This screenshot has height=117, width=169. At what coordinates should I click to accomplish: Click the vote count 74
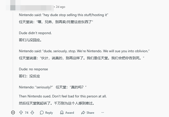(x=27, y=113)
